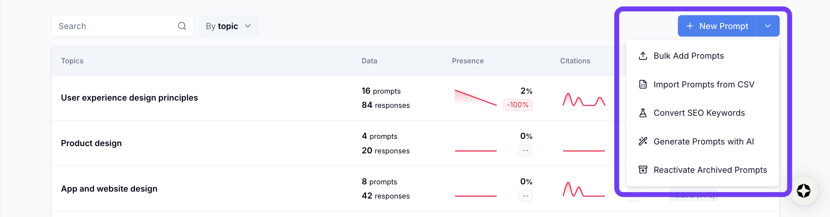Click the plus icon in New Prompt

pyautogui.click(x=690, y=26)
